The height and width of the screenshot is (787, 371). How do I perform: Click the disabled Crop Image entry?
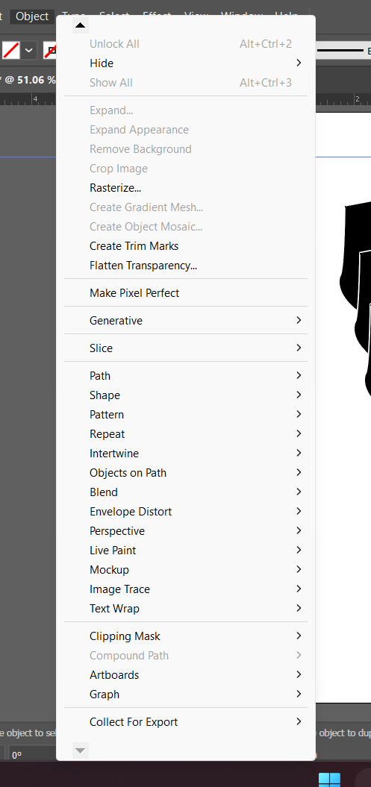(x=186, y=169)
